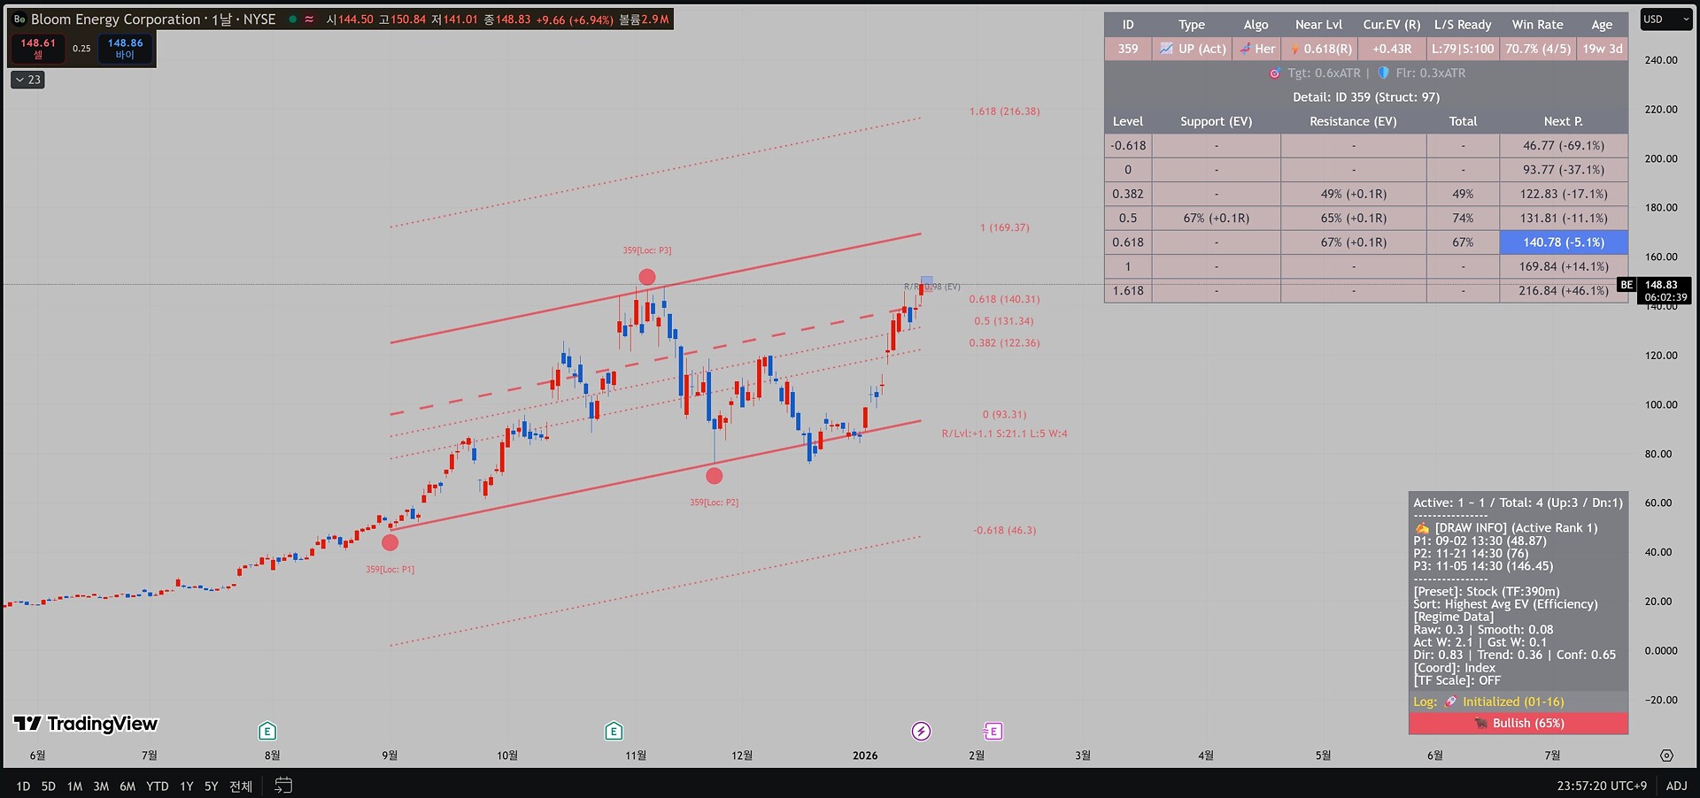Click the R/Lvl:+1.1 S:21.1 L:5 W:4 label

click(1005, 434)
